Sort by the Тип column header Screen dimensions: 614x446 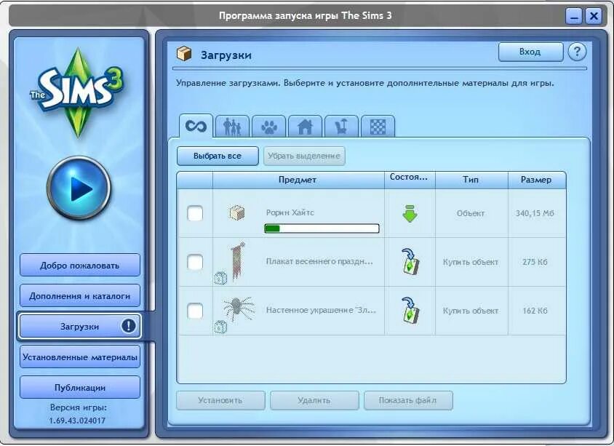[471, 180]
